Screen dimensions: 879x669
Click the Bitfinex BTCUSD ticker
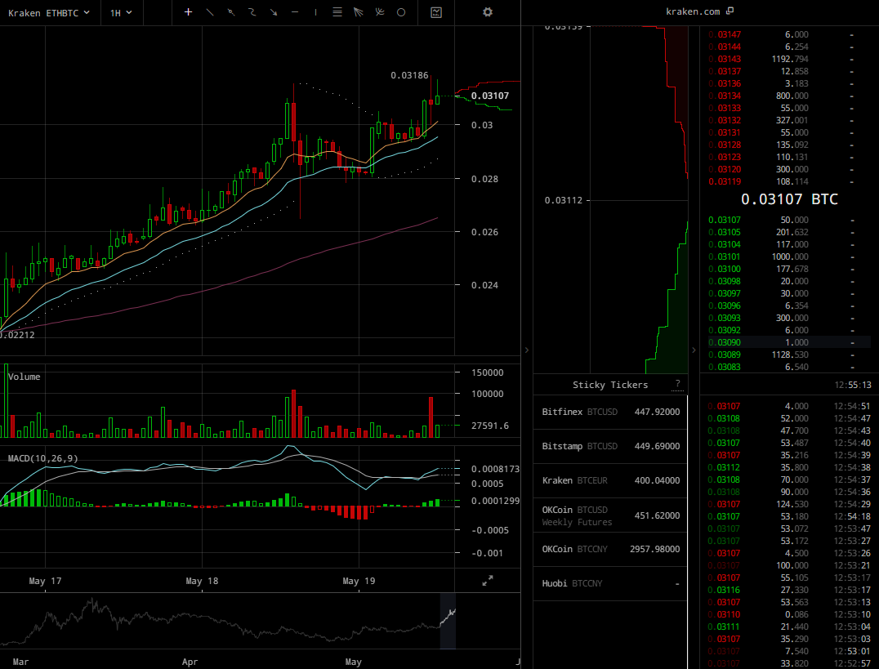pyautogui.click(x=610, y=412)
